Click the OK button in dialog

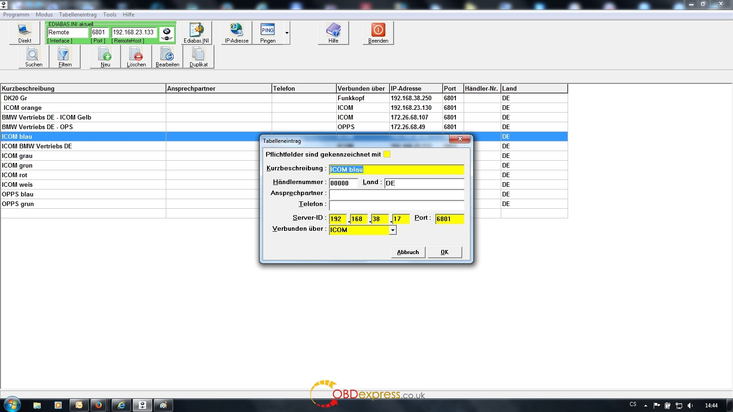pos(444,252)
